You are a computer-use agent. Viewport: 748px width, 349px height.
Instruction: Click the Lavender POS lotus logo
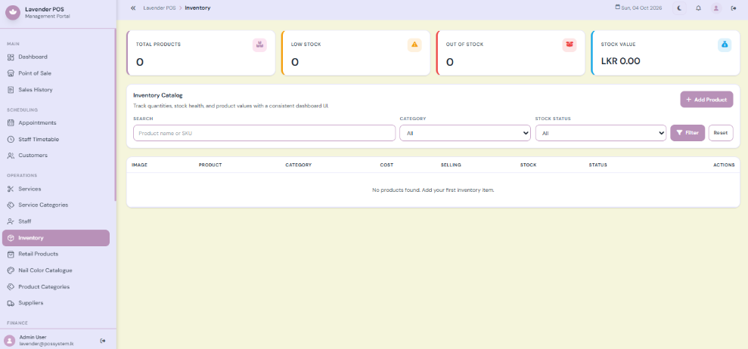(12, 13)
